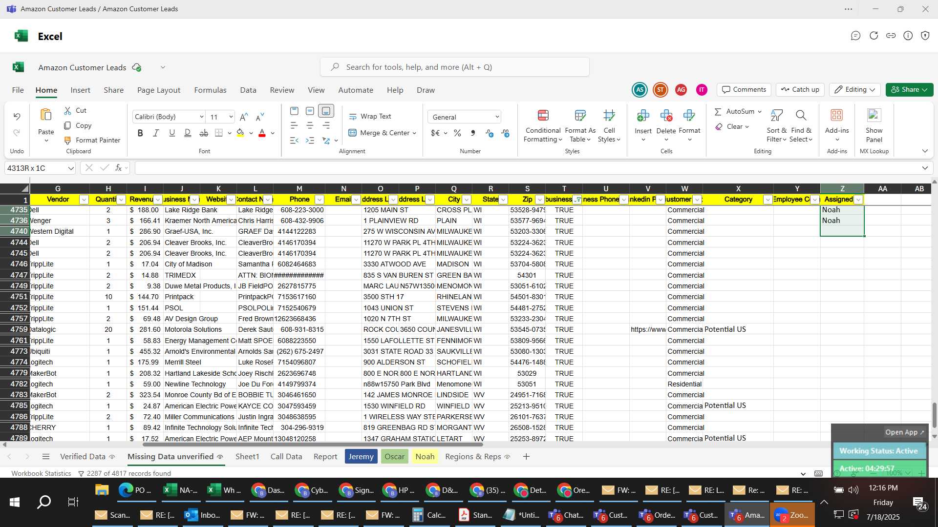Open font name Calibri dropdown

click(x=201, y=117)
